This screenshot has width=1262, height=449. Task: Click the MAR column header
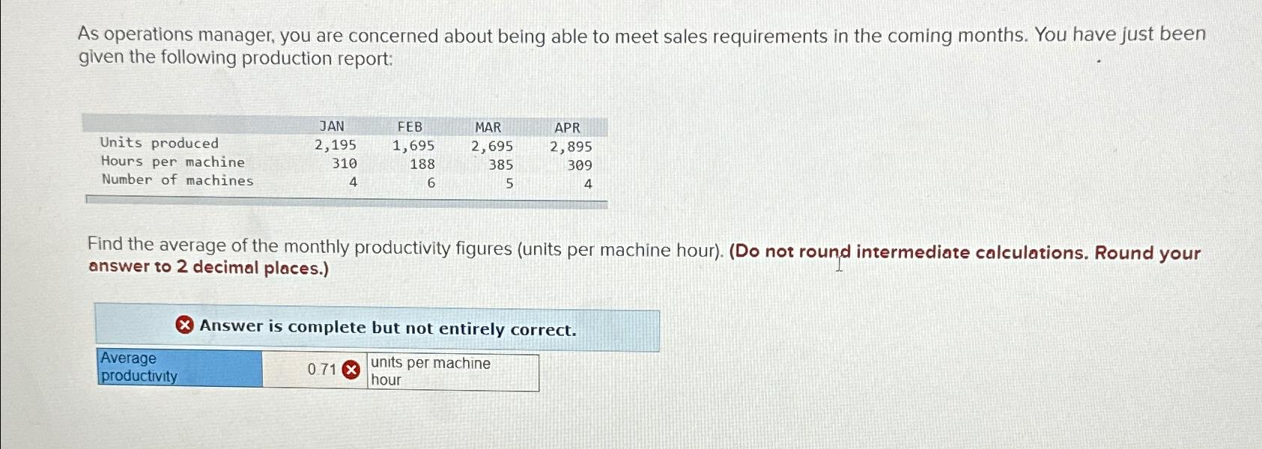pyautogui.click(x=488, y=126)
